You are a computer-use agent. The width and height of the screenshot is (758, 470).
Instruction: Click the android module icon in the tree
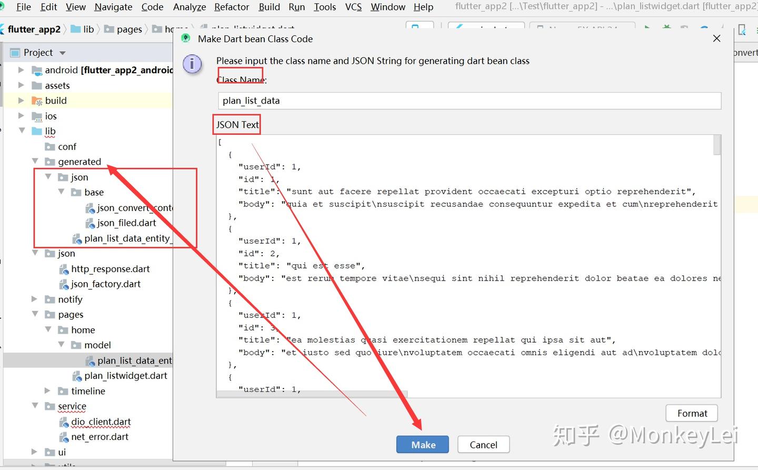[37, 69]
